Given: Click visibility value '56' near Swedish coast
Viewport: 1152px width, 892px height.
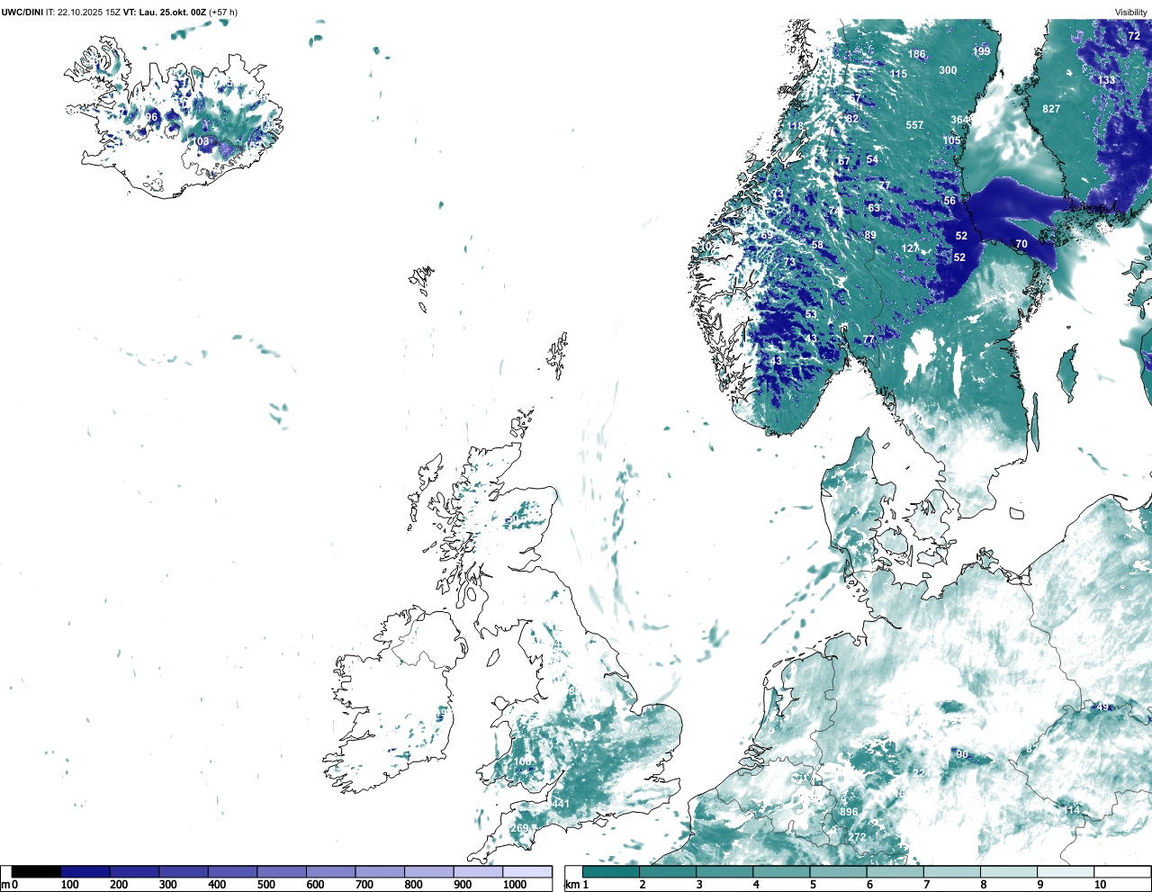Looking at the screenshot, I should 949,201.
